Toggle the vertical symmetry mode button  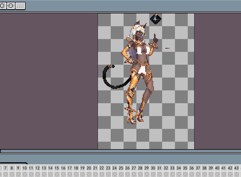11,6
